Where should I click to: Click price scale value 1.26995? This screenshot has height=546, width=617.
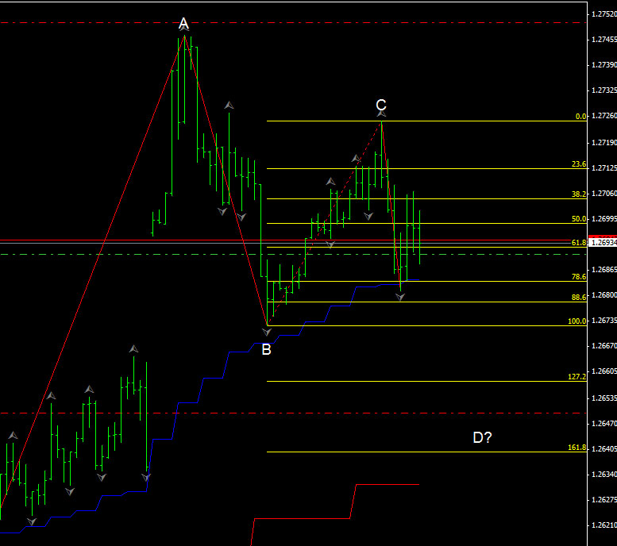tap(604, 219)
